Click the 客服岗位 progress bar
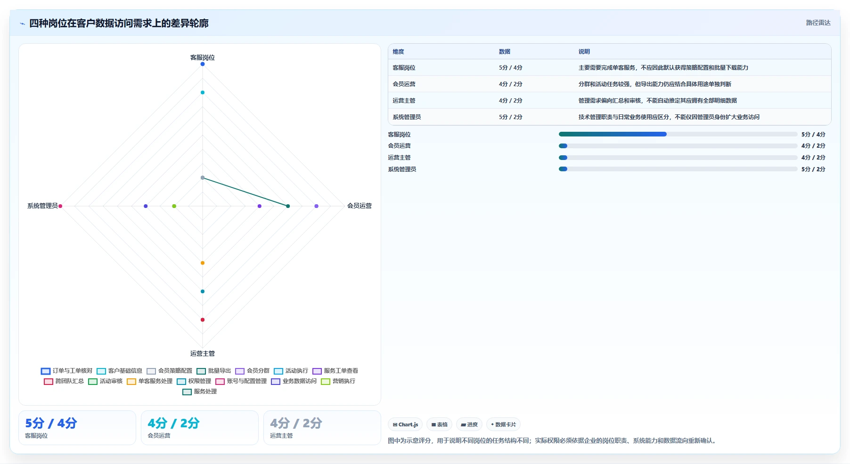850x464 pixels. coord(678,134)
